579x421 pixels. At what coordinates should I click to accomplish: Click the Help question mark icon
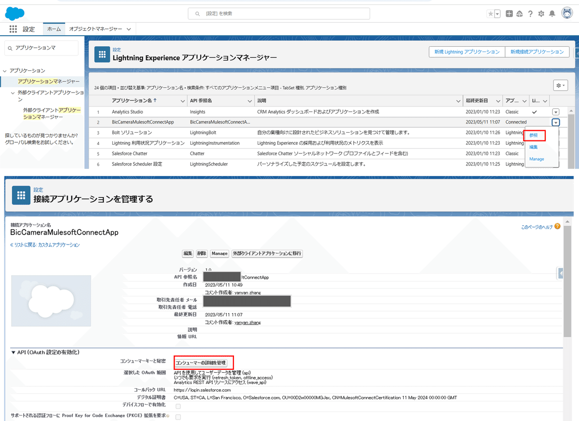(x=530, y=14)
